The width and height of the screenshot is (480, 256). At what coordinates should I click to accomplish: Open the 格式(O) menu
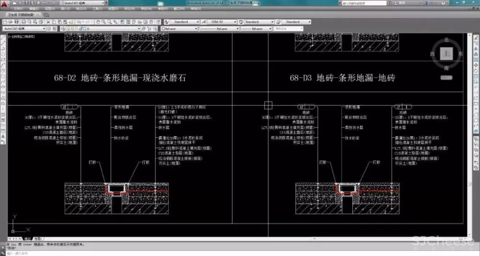click(81, 9)
